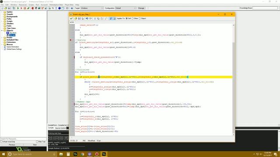
Task: Open the Resources menu
Action: [x=23, y=5]
